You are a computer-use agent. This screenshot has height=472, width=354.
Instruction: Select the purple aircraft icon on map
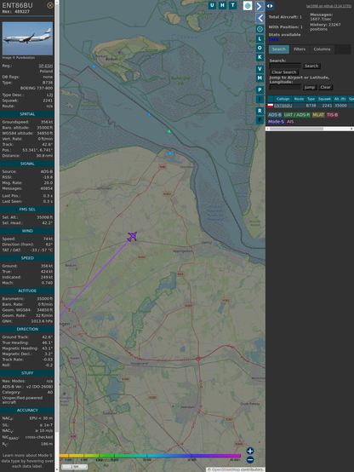coord(132,237)
